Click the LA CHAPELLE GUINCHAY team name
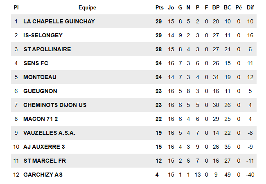The width and height of the screenshot is (266, 184). (53, 21)
